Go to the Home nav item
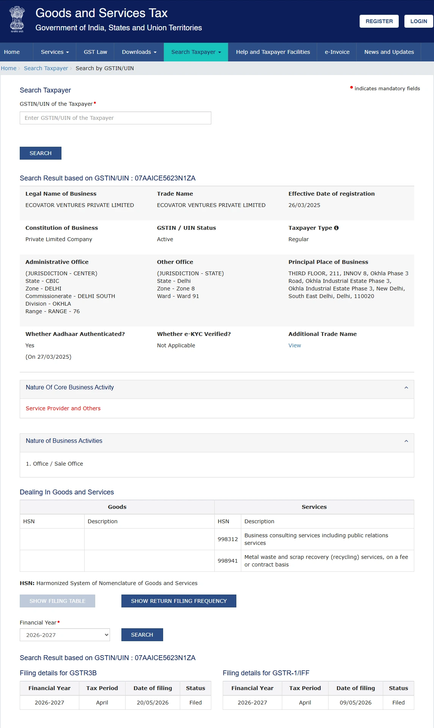This screenshot has width=434, height=728. point(12,52)
